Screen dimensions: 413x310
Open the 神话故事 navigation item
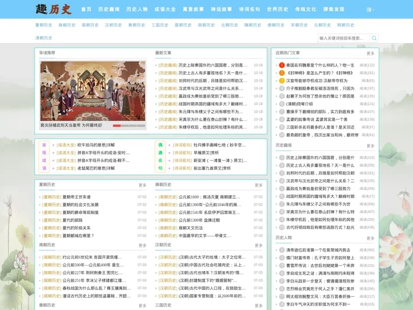(x=221, y=9)
